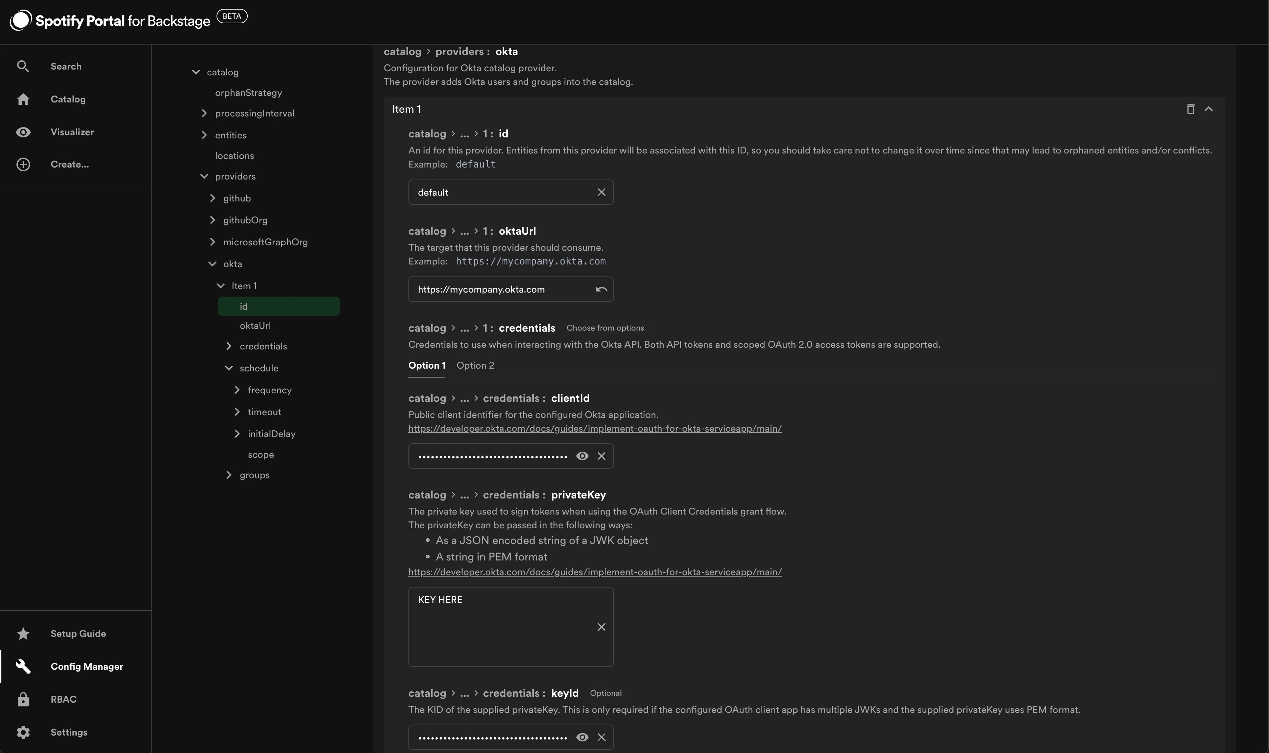This screenshot has height=753, width=1269.
Task: Select scope in the tree
Action: [261, 455]
